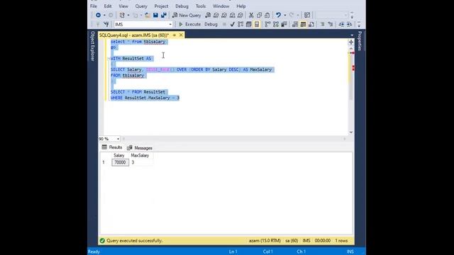Click the Uncomment Selected Lines icon
454x255 pixels.
coord(331,24)
